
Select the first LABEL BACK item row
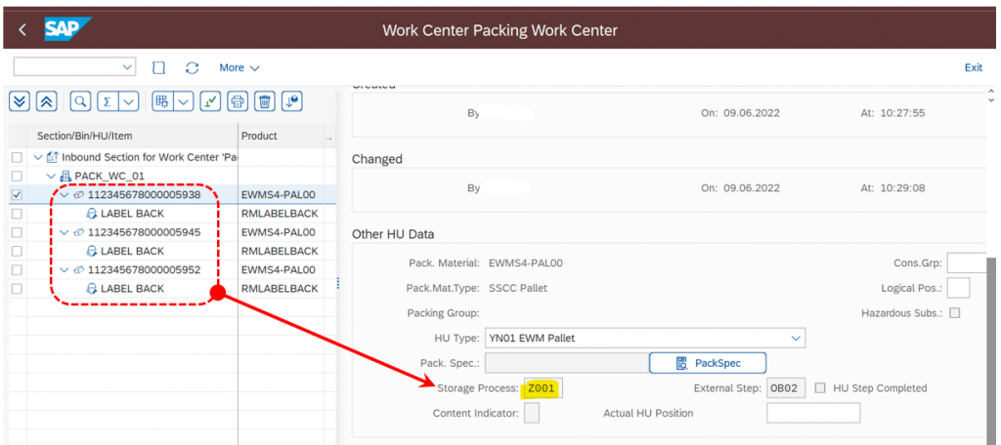coord(172,214)
